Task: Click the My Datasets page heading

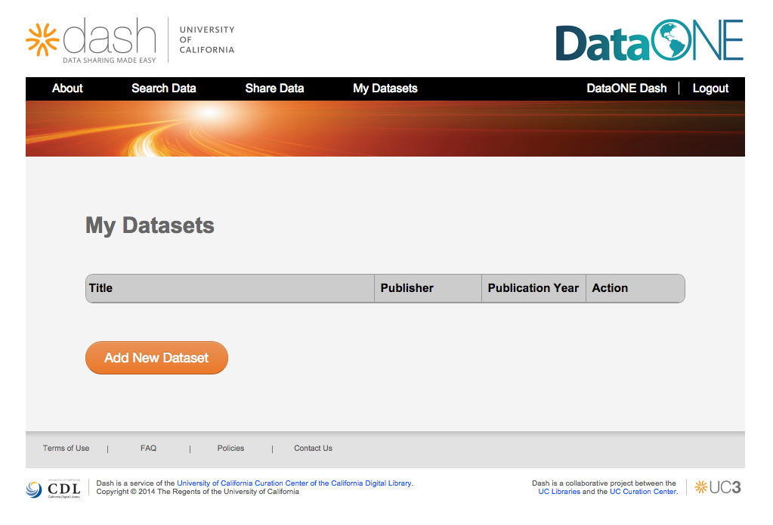Action: pyautogui.click(x=150, y=225)
